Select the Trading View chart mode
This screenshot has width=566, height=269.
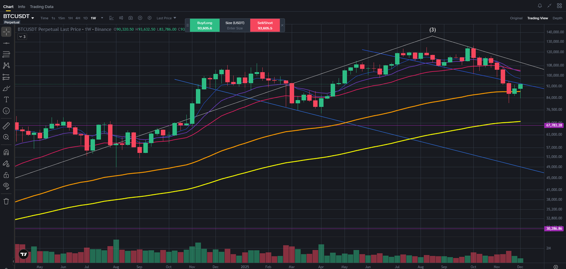pyautogui.click(x=537, y=18)
